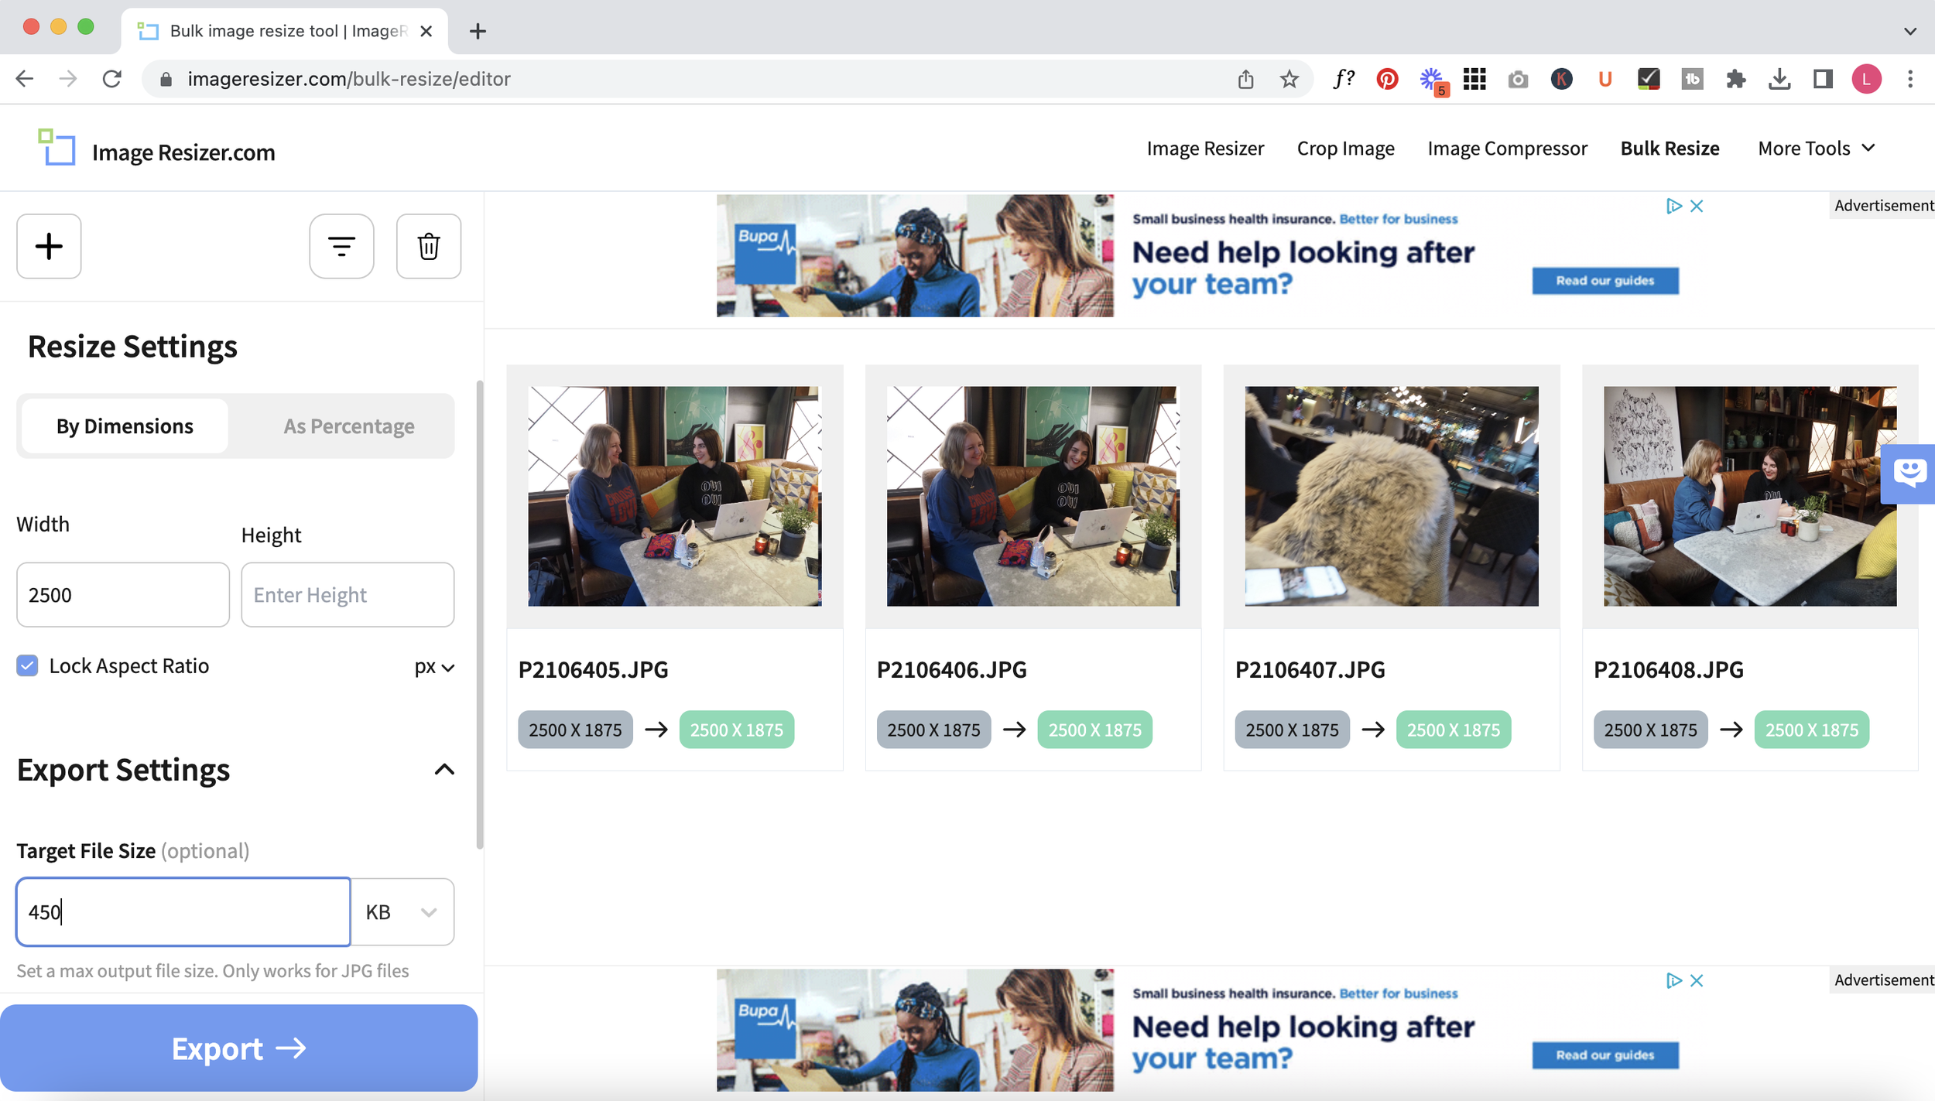Click the camera screenshot extension icon

1518,79
